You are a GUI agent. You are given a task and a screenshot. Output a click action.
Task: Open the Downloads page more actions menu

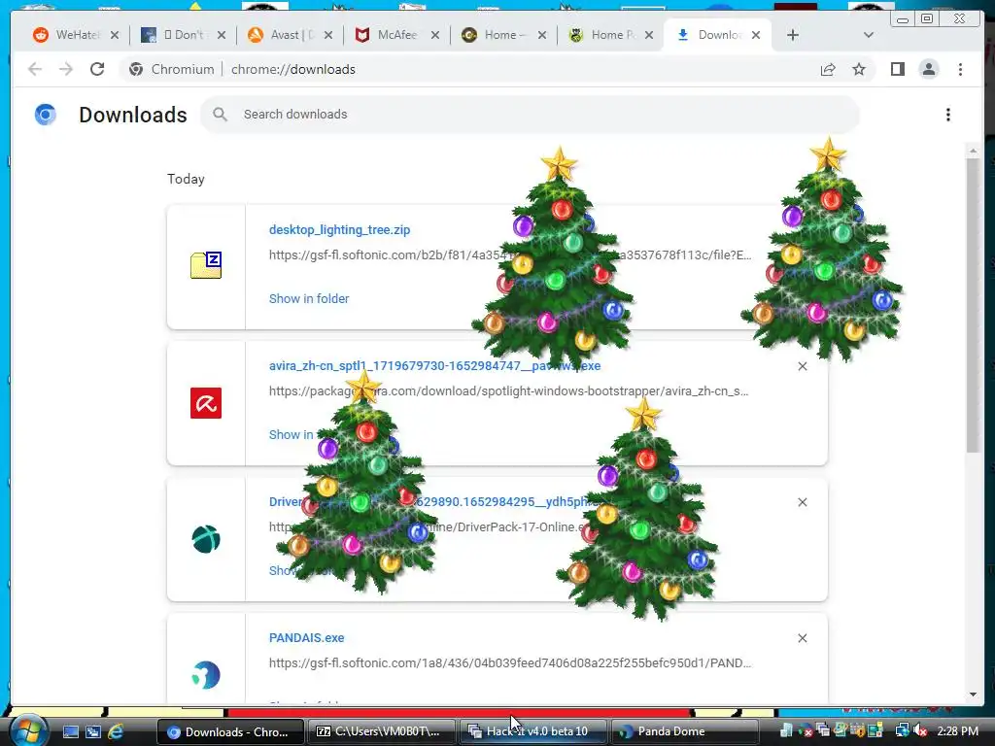point(948,115)
